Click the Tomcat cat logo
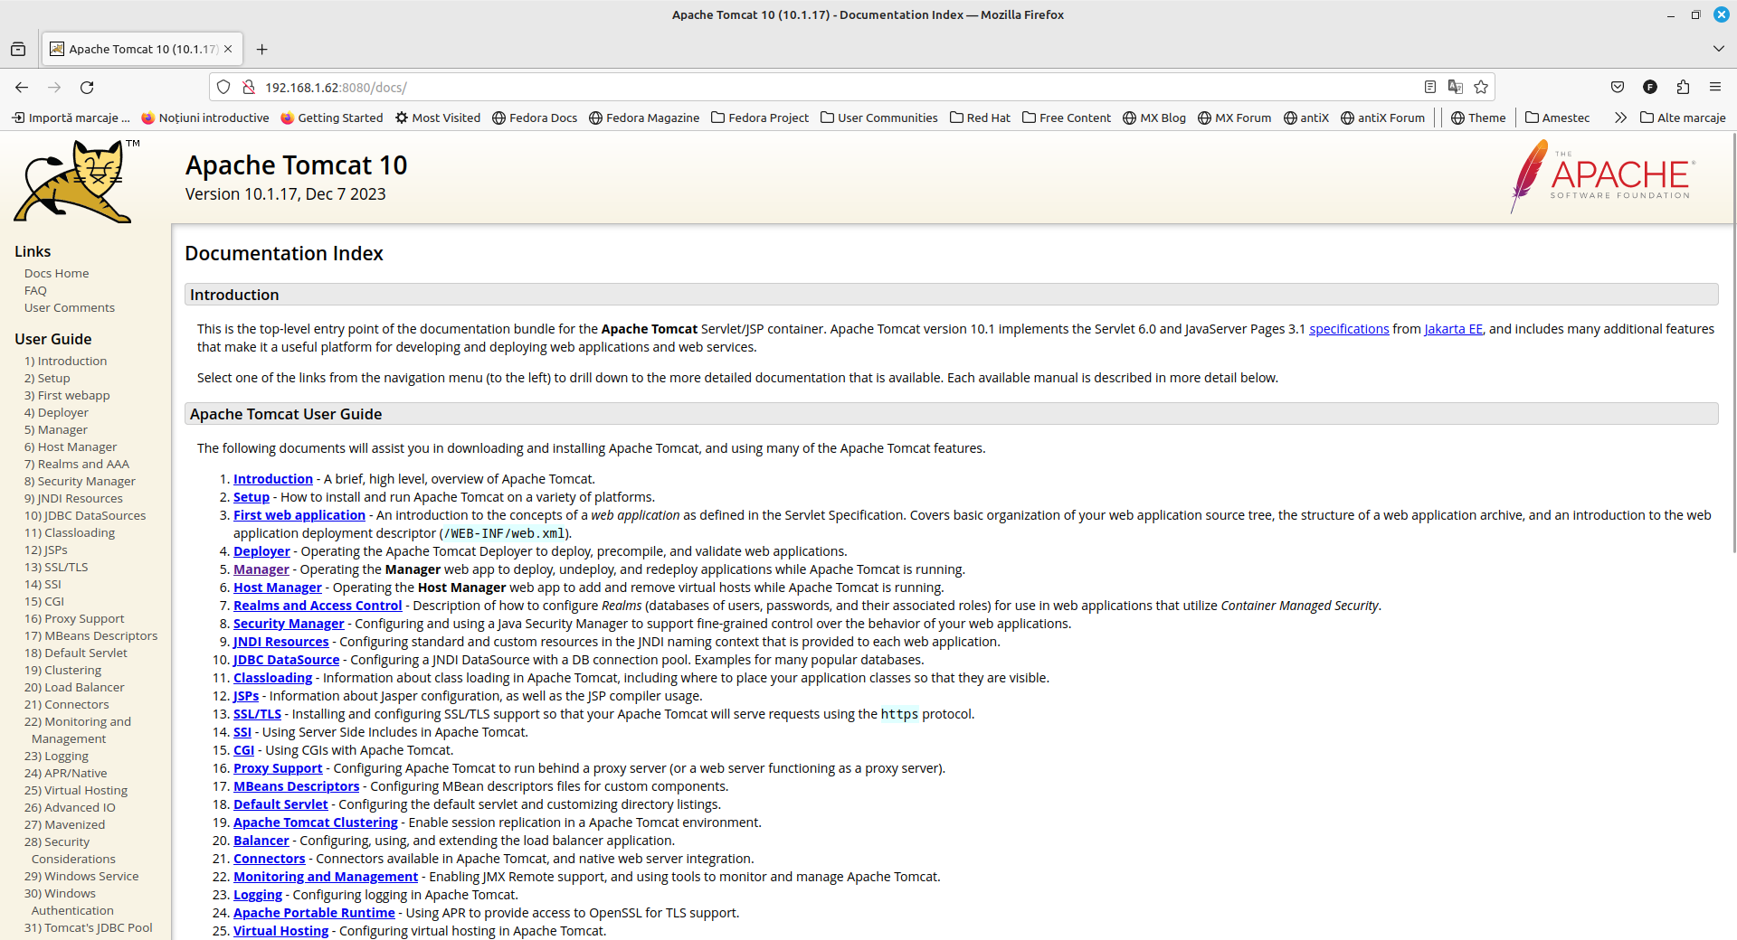Image resolution: width=1737 pixels, height=940 pixels. (76, 181)
